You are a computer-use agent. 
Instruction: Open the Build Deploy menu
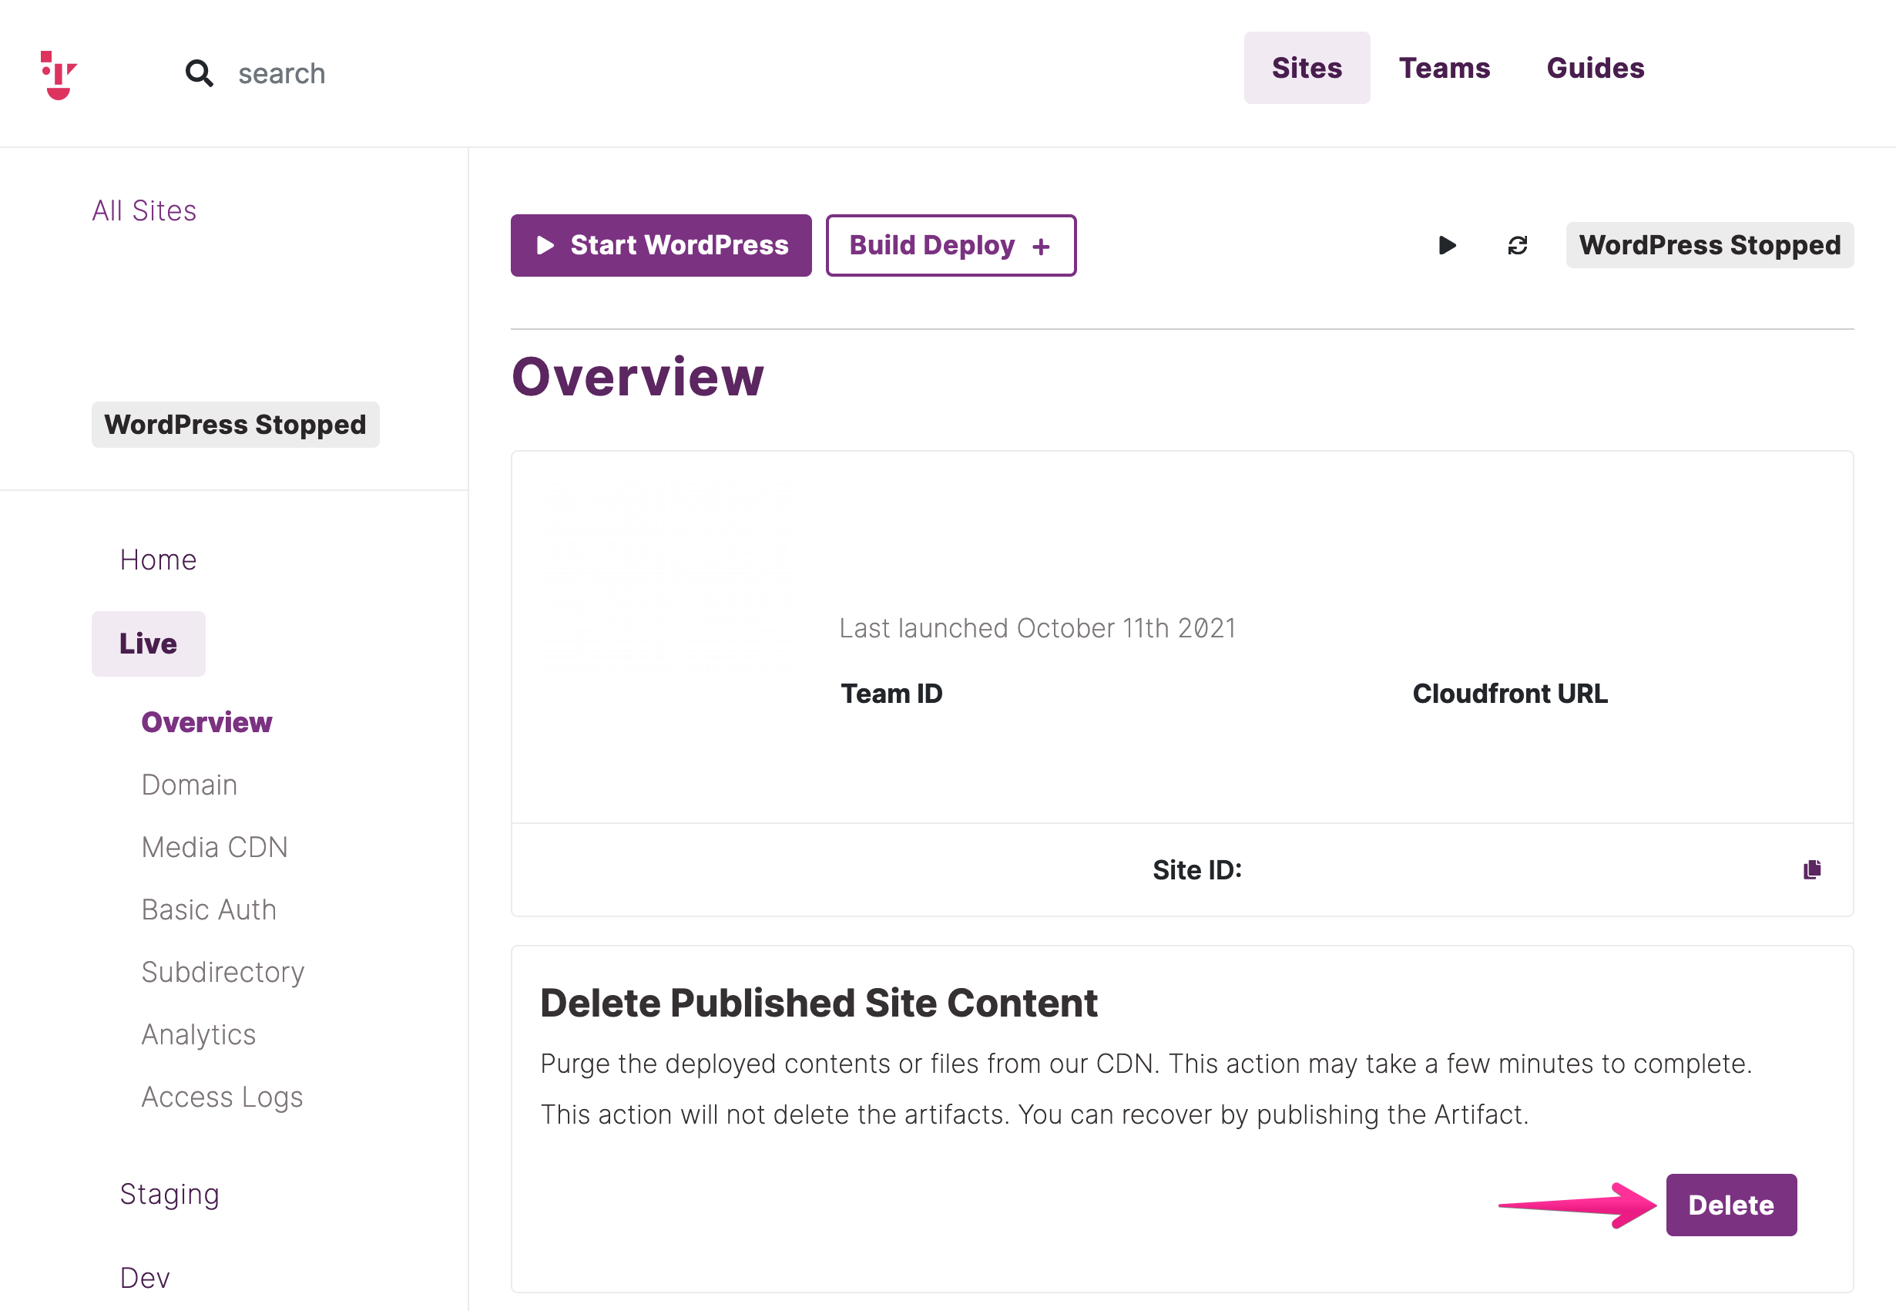[951, 246]
